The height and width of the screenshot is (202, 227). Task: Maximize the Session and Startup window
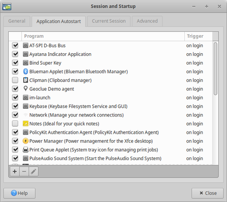pyautogui.click(x=207, y=6)
